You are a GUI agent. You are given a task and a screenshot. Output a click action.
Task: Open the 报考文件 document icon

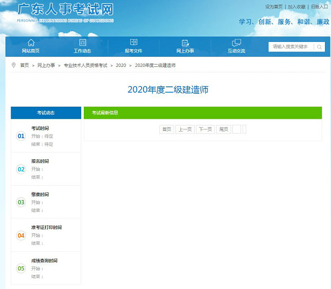pyautogui.click(x=134, y=43)
